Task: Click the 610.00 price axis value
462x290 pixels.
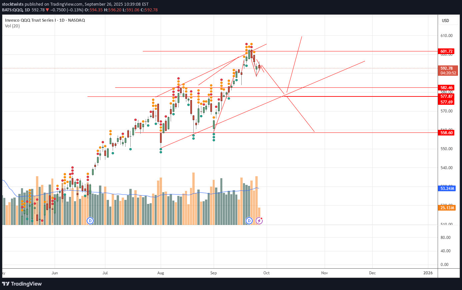Action: pos(447,36)
